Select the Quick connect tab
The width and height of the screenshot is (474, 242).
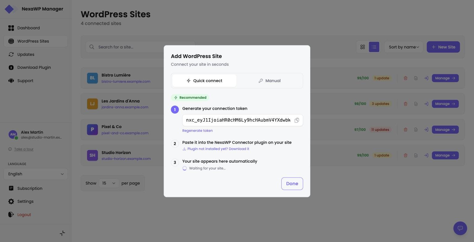(204, 81)
